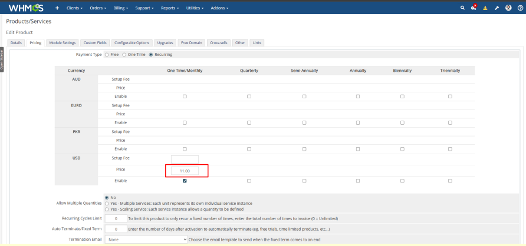This screenshot has height=246, width=526.
Task: Uncheck USD One Time/Monthly Enable checkbox
Action: click(185, 181)
